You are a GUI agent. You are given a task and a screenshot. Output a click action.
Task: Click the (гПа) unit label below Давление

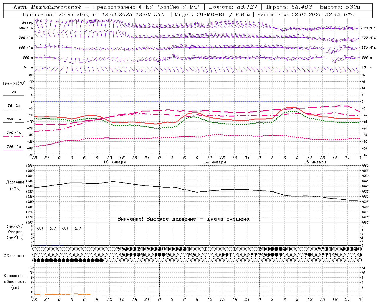point(15,189)
